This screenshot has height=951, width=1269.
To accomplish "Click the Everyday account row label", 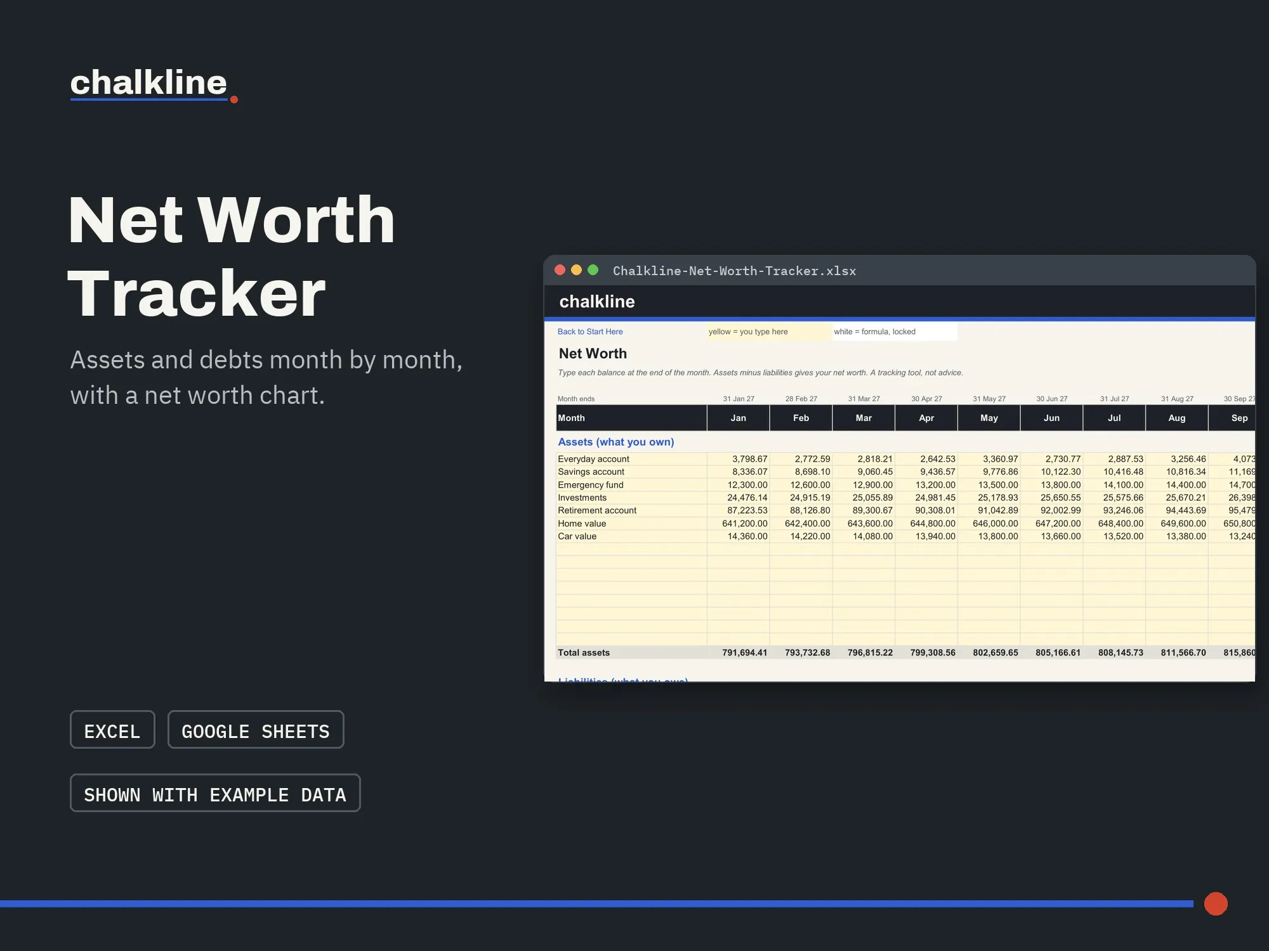I will (x=593, y=459).
